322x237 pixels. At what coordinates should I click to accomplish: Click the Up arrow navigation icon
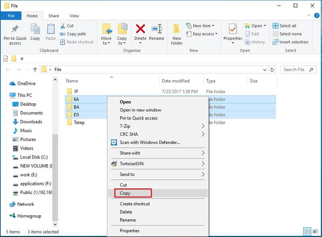35,69
